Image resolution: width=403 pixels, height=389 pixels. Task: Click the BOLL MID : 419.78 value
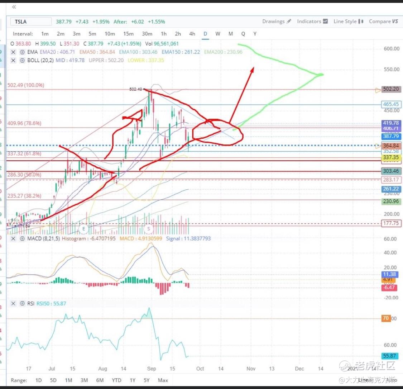70,60
